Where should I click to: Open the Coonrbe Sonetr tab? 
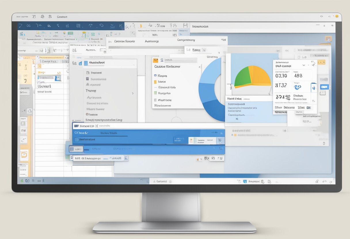coord(124,41)
